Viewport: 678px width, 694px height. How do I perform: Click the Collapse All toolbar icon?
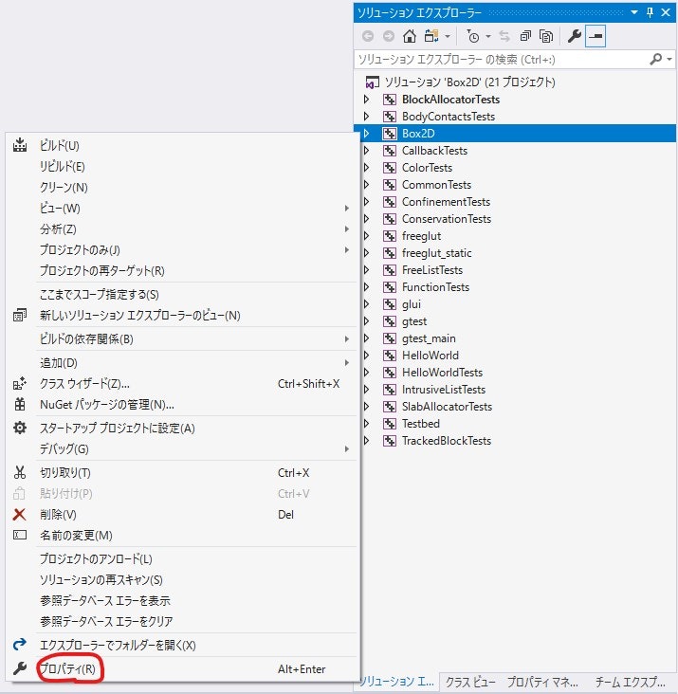pos(525,36)
